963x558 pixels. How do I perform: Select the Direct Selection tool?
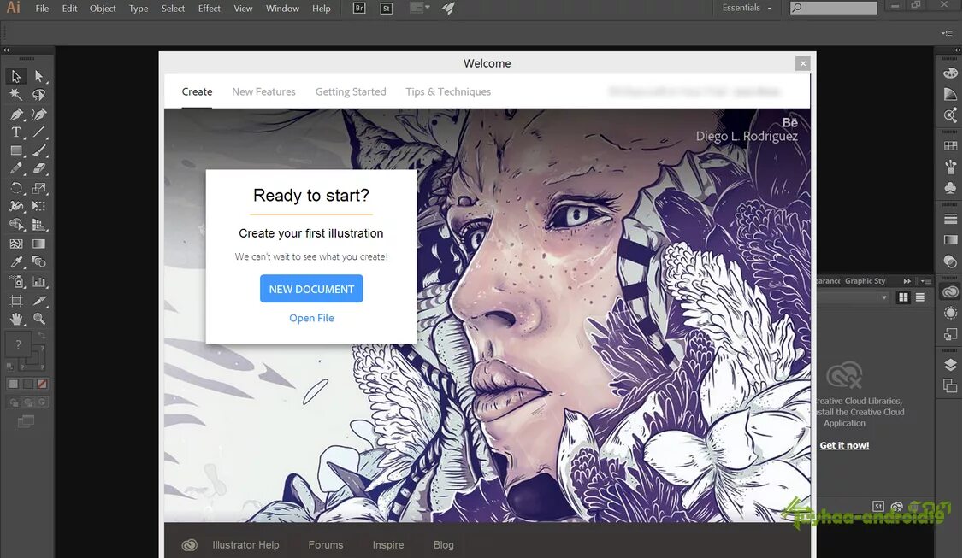(x=38, y=76)
